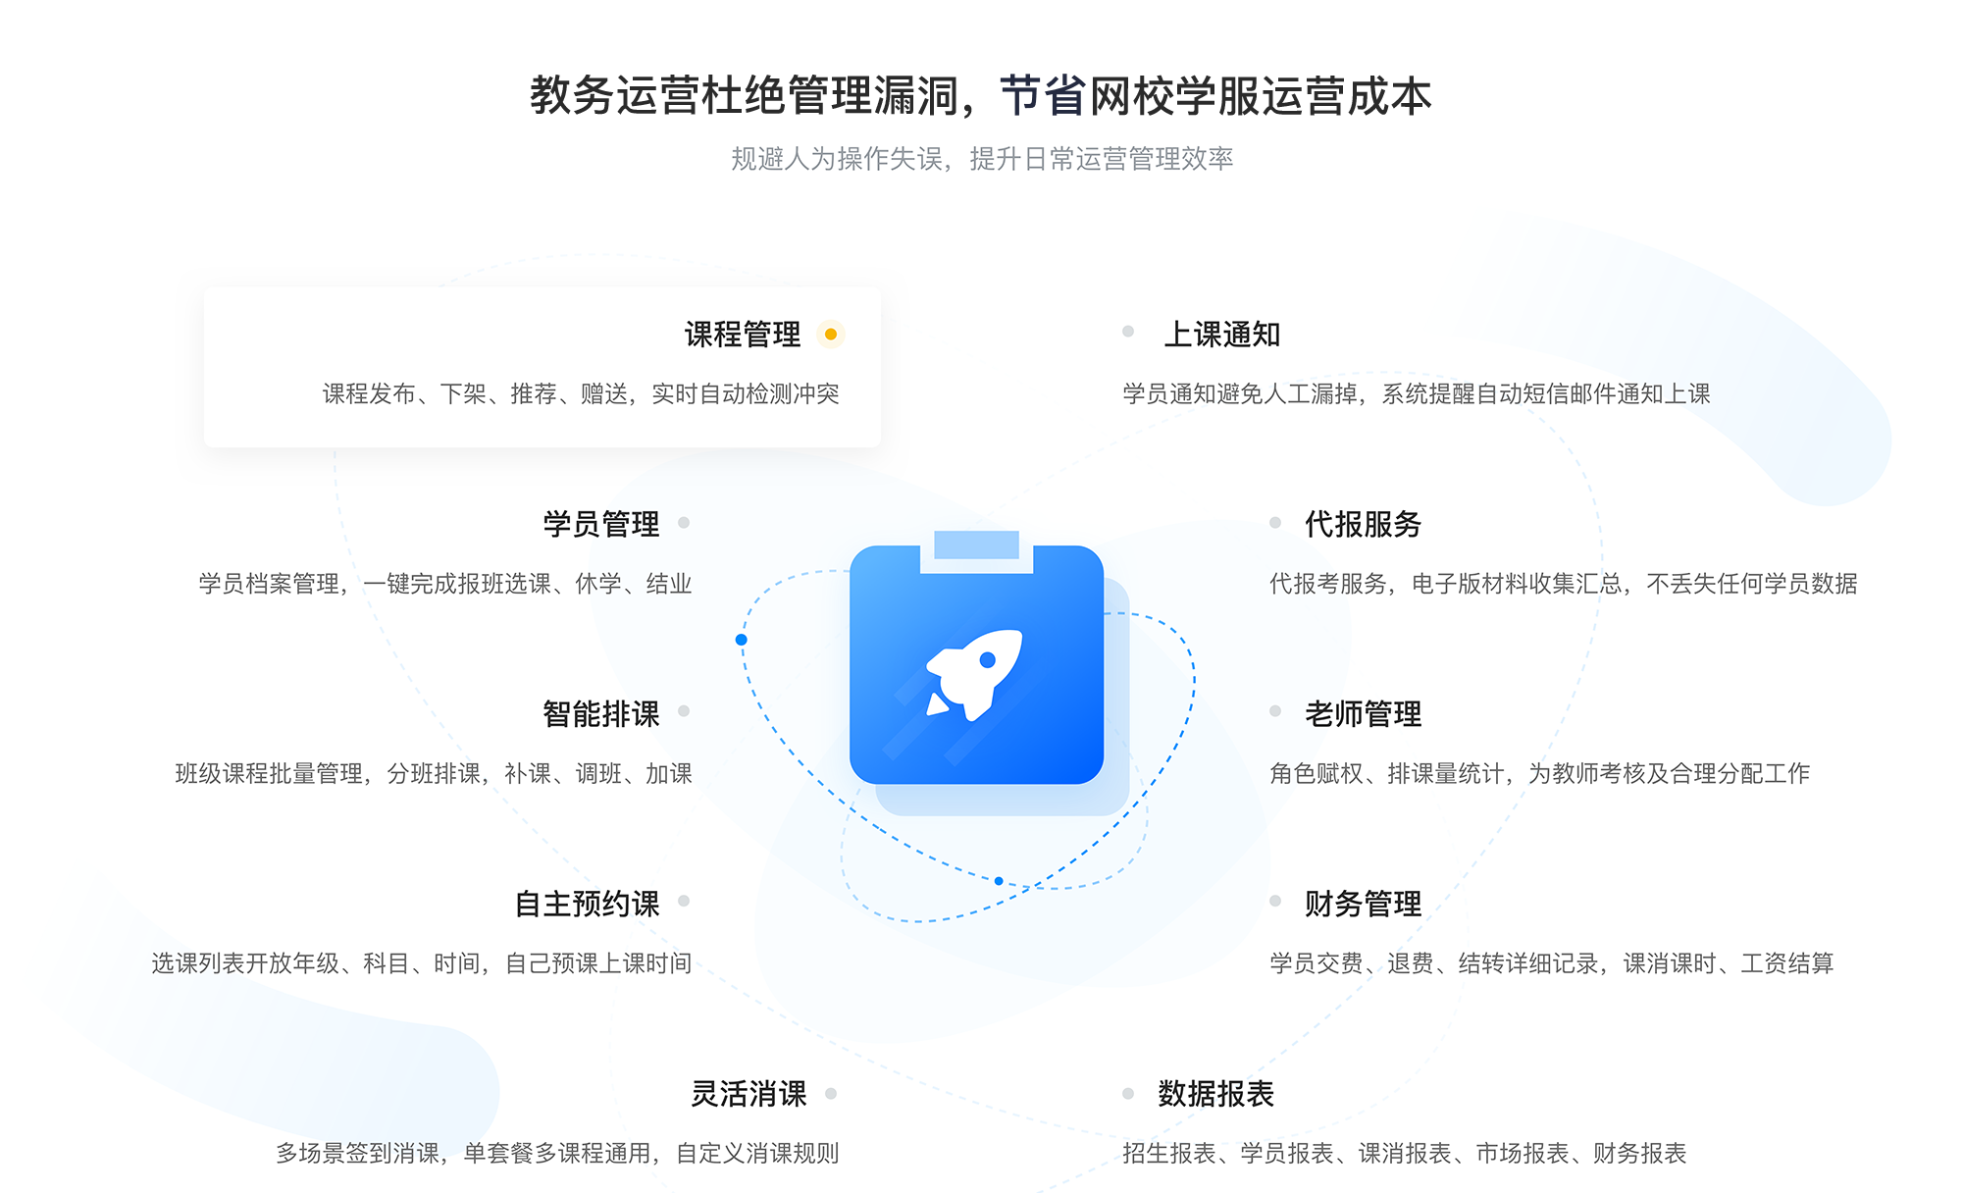The image size is (1962, 1193).
Task: Toggle the 上课通知 dot indicator
Action: pyautogui.click(x=1134, y=326)
